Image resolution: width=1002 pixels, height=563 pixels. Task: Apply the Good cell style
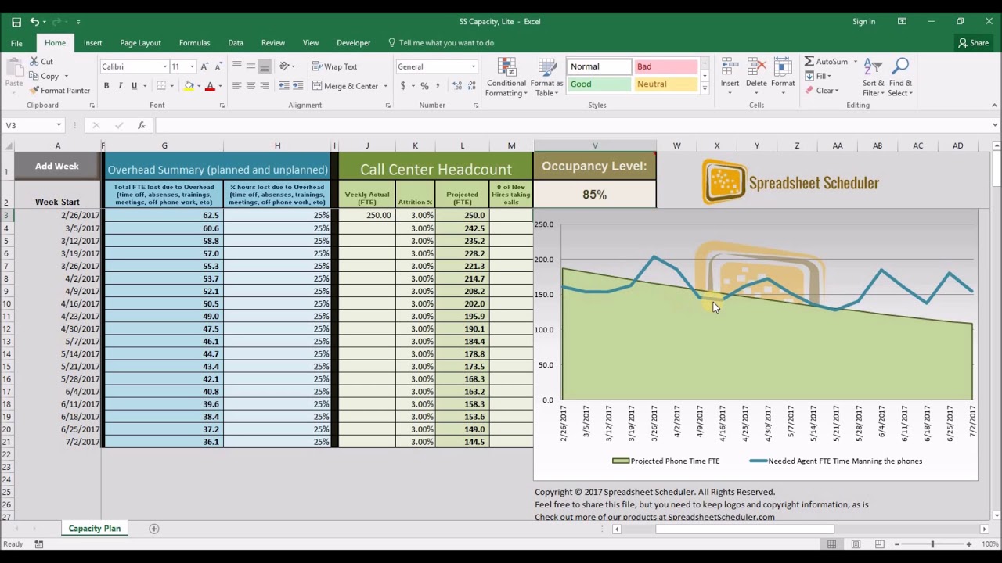[x=599, y=84]
